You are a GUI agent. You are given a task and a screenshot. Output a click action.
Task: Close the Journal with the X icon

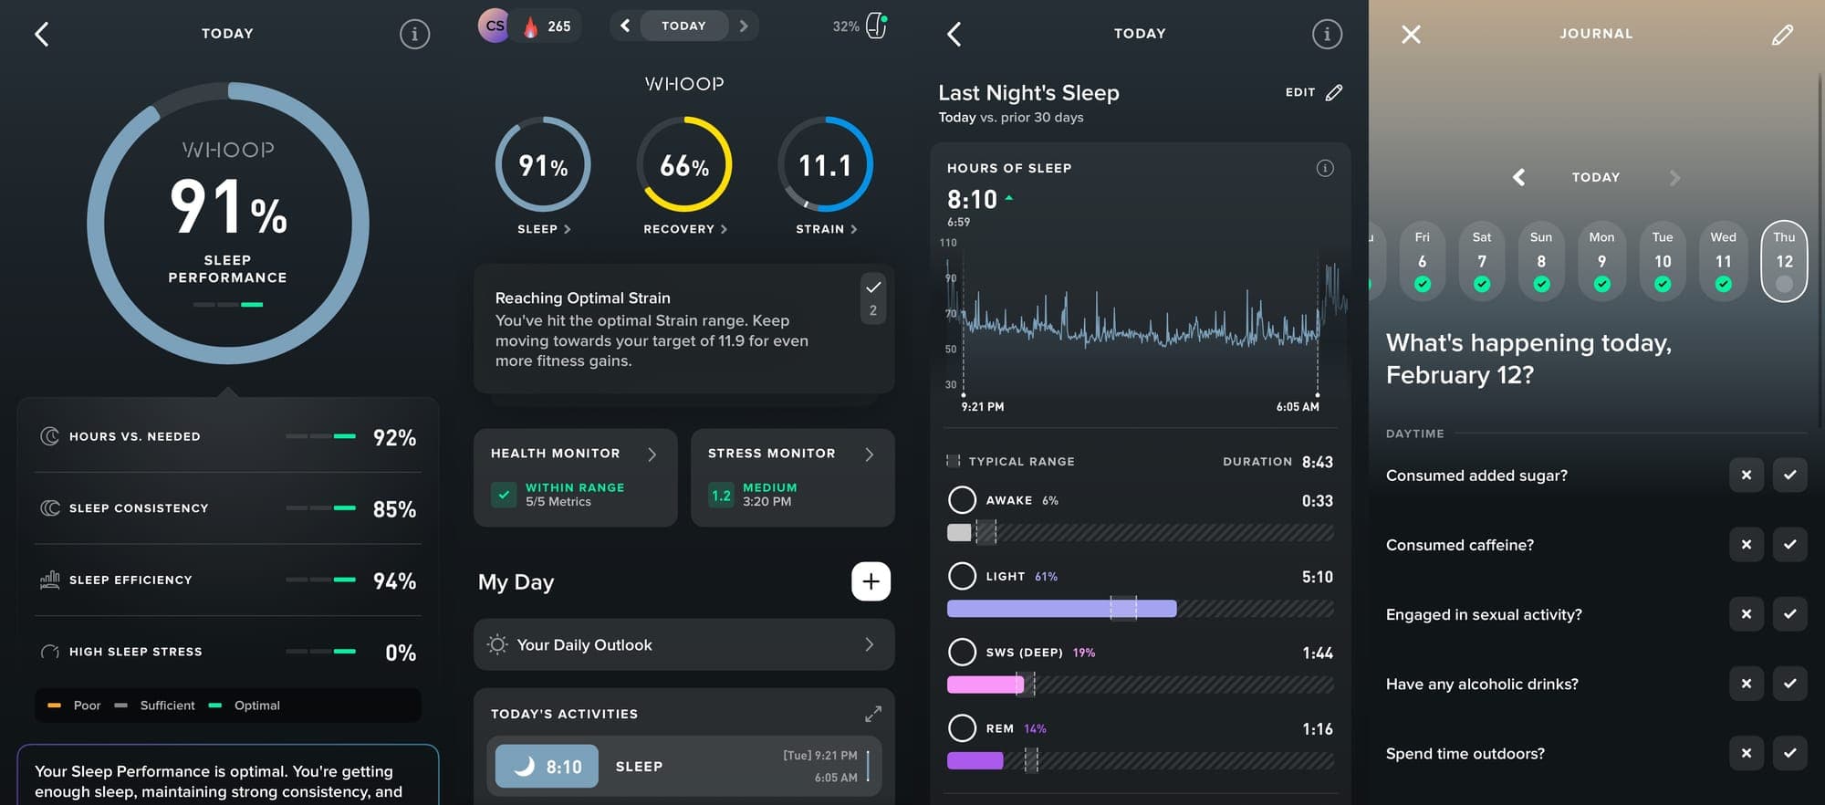pos(1411,35)
